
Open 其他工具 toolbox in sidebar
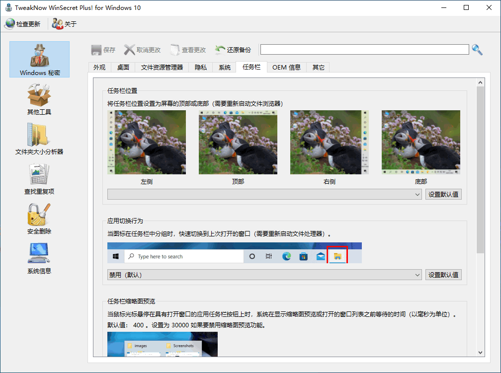click(39, 99)
